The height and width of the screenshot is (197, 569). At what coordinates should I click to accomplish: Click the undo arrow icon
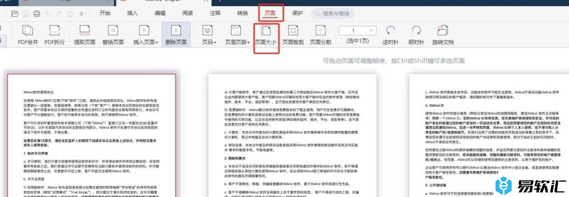[x=48, y=13]
